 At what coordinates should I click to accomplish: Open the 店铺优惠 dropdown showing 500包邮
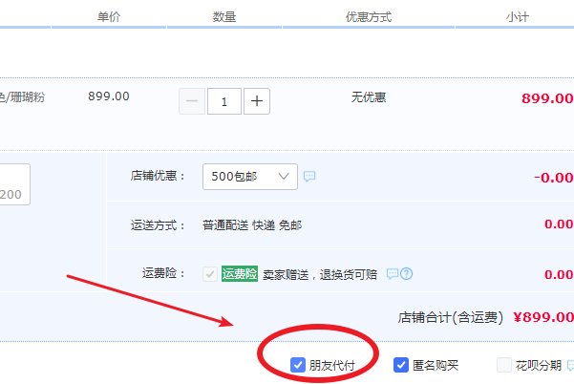[x=250, y=177]
